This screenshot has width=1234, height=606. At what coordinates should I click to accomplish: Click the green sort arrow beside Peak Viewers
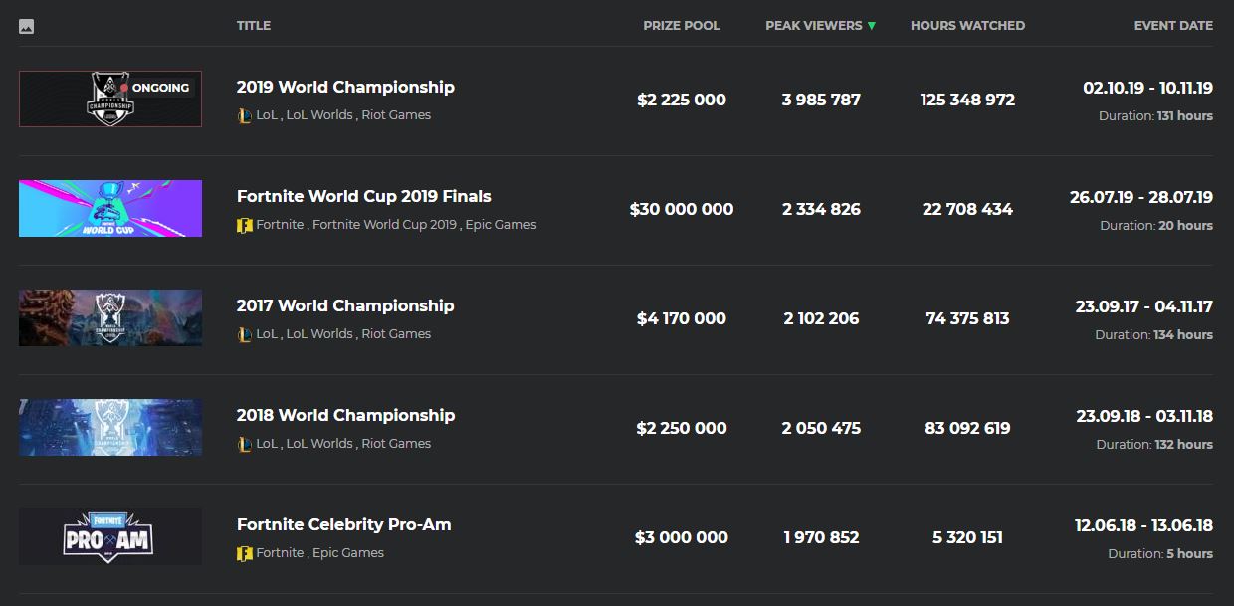click(x=872, y=26)
